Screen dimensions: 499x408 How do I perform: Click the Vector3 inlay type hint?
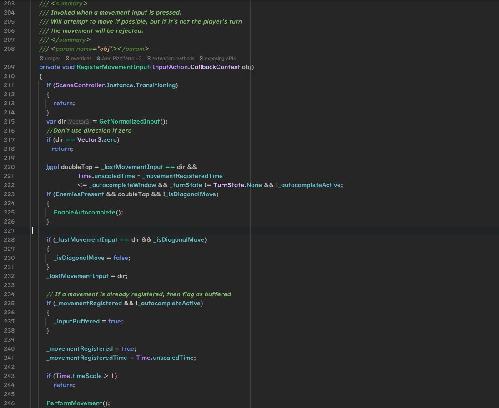point(79,122)
